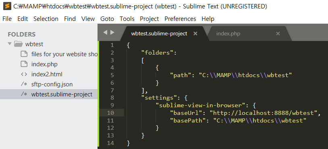Click the opening bracket on line 3
The width and height of the screenshot is (328, 149).
143,60
